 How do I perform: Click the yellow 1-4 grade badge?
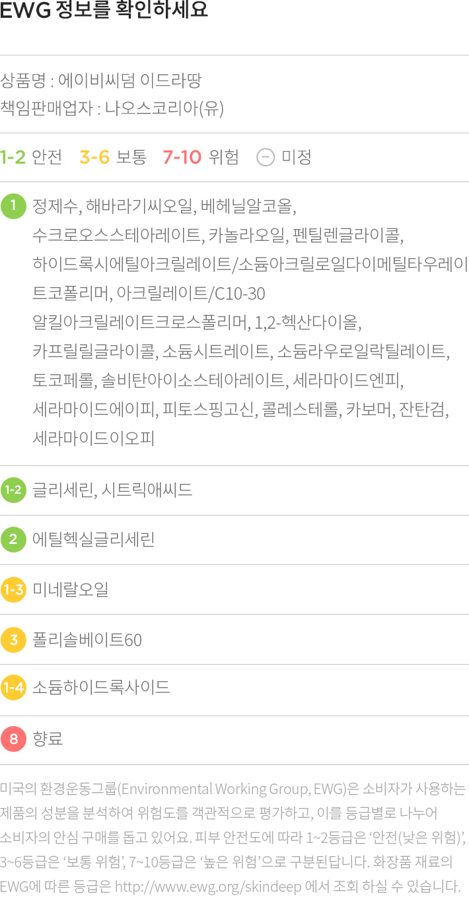point(13,688)
